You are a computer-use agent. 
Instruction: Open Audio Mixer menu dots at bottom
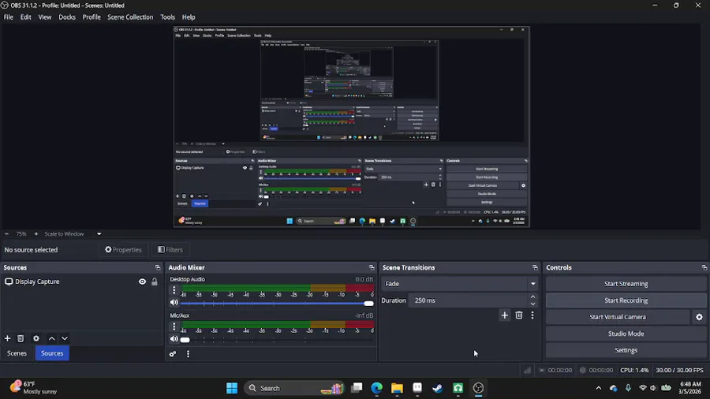188,354
